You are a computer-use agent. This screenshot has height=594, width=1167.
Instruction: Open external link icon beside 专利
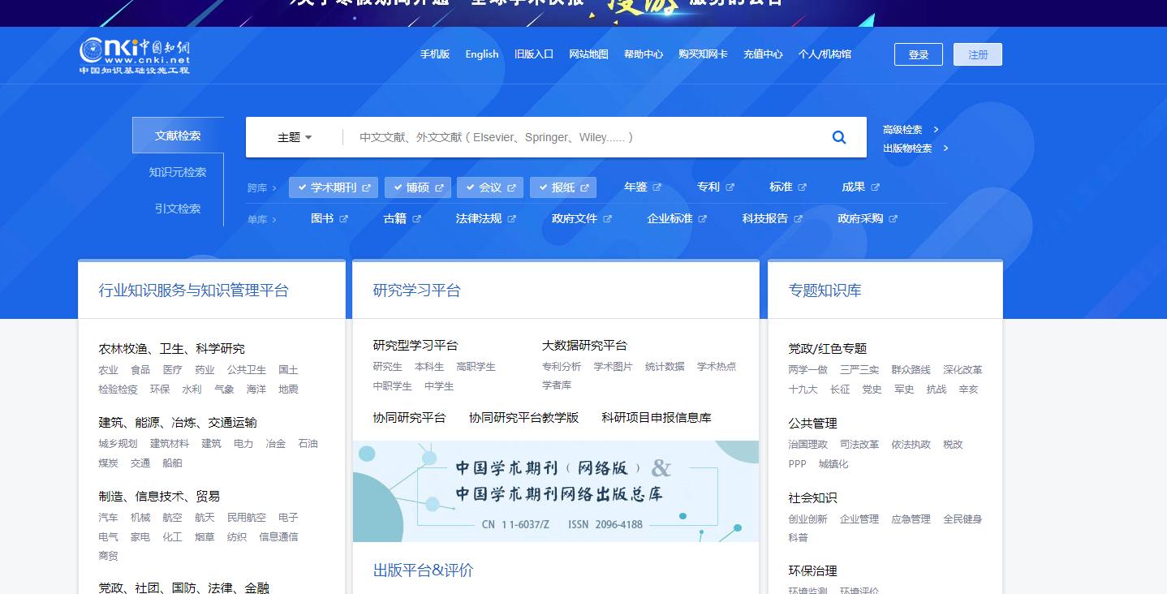pos(730,187)
